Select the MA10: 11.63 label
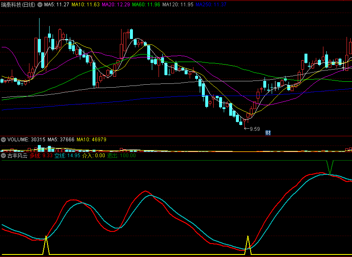The image size is (352, 257). tap(85, 5)
